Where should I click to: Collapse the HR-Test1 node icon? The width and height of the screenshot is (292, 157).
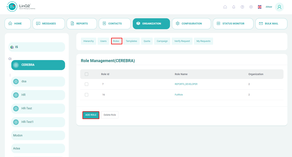coord(16,122)
